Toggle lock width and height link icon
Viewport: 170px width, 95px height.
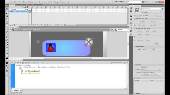pyautogui.click(x=135, y=25)
